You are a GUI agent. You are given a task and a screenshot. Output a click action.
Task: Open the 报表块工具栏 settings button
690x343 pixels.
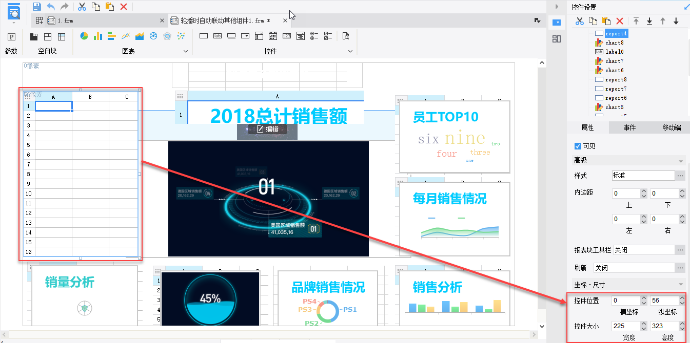[680, 250]
